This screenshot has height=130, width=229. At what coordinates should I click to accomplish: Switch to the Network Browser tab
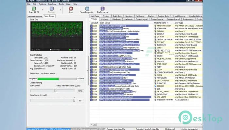click(35, 16)
